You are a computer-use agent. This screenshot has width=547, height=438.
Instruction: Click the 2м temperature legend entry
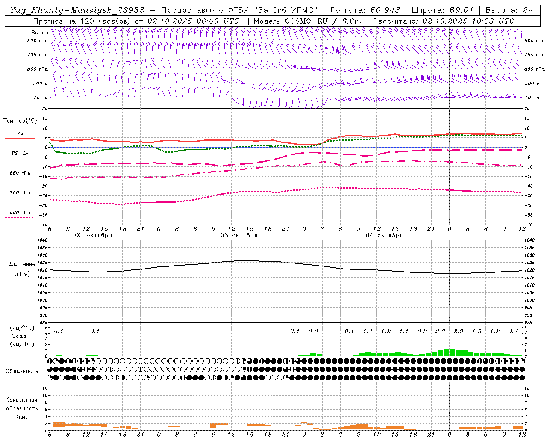pos(20,134)
